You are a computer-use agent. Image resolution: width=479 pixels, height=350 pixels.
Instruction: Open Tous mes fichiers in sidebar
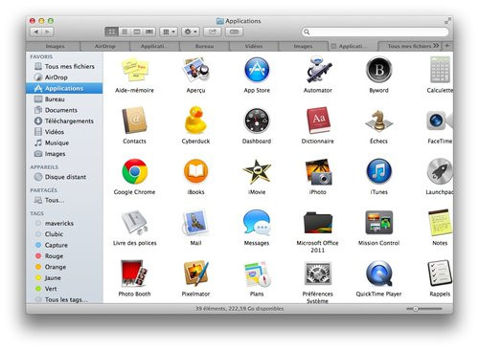64,66
